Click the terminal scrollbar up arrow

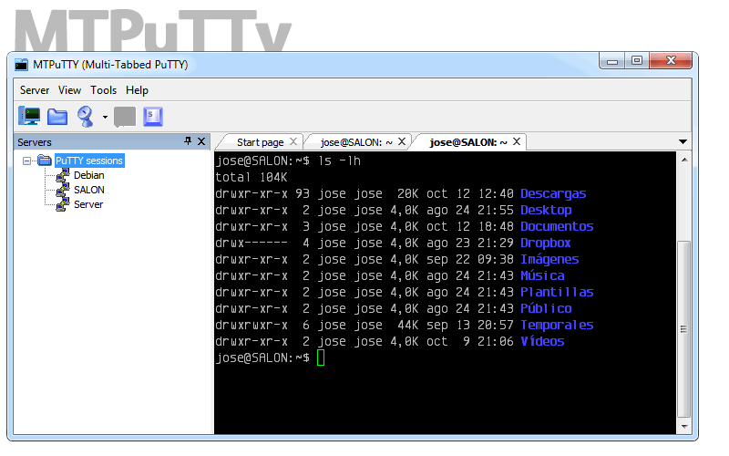pos(684,160)
